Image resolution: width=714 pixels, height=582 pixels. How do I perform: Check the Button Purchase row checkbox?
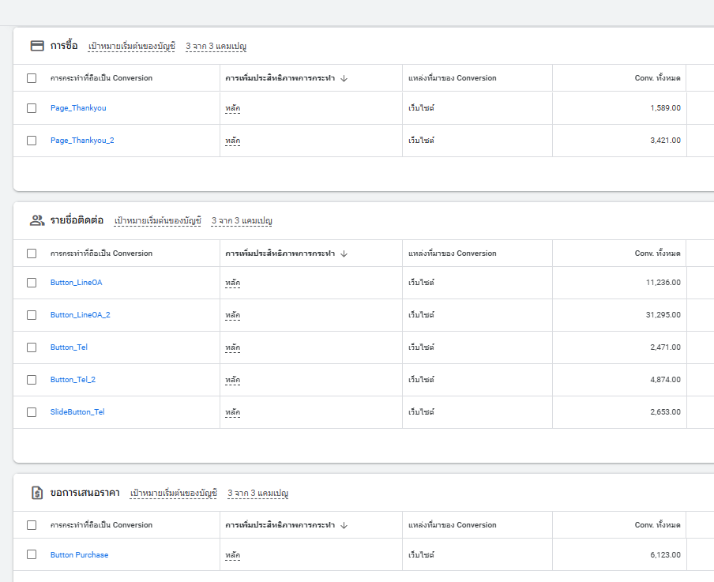[x=32, y=554]
